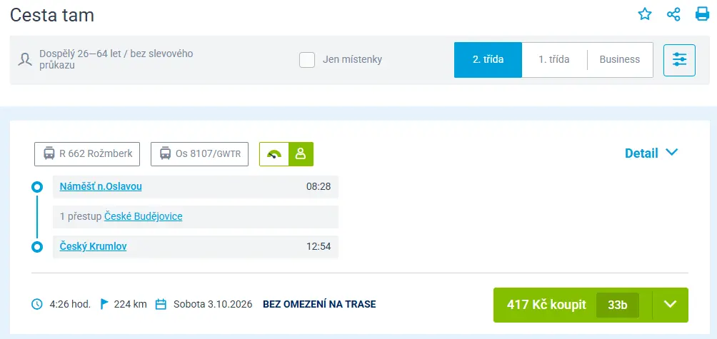Add connection to favorites with star icon

click(x=645, y=14)
